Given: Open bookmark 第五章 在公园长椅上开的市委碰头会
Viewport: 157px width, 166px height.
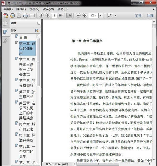Looking at the screenshot, I should (27, 110).
